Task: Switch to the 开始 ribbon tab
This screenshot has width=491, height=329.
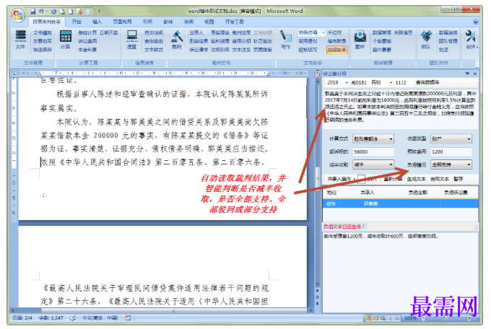Action: (77, 22)
